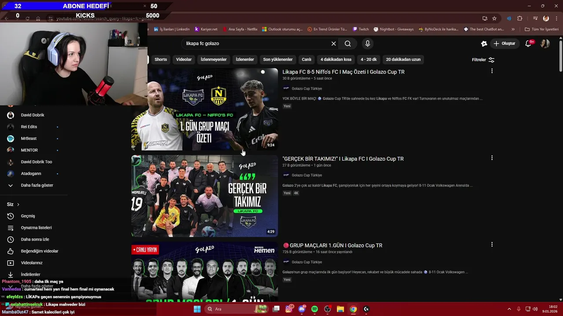The width and height of the screenshot is (563, 316).
Task: Open Windows Start menu
Action: 197,309
